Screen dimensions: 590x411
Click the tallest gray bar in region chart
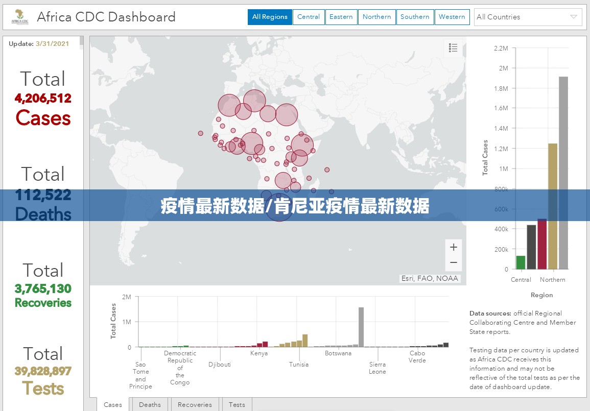tap(563, 173)
